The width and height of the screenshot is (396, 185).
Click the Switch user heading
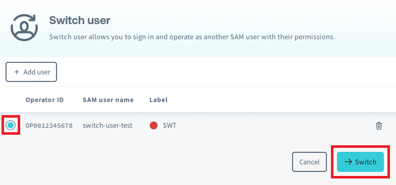pos(80,21)
